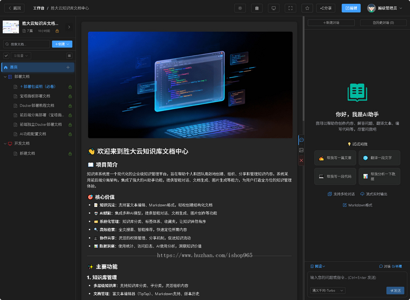This screenshot has width=410, height=300.
Task: Open Docker部署教程文档
Action: click(37, 106)
